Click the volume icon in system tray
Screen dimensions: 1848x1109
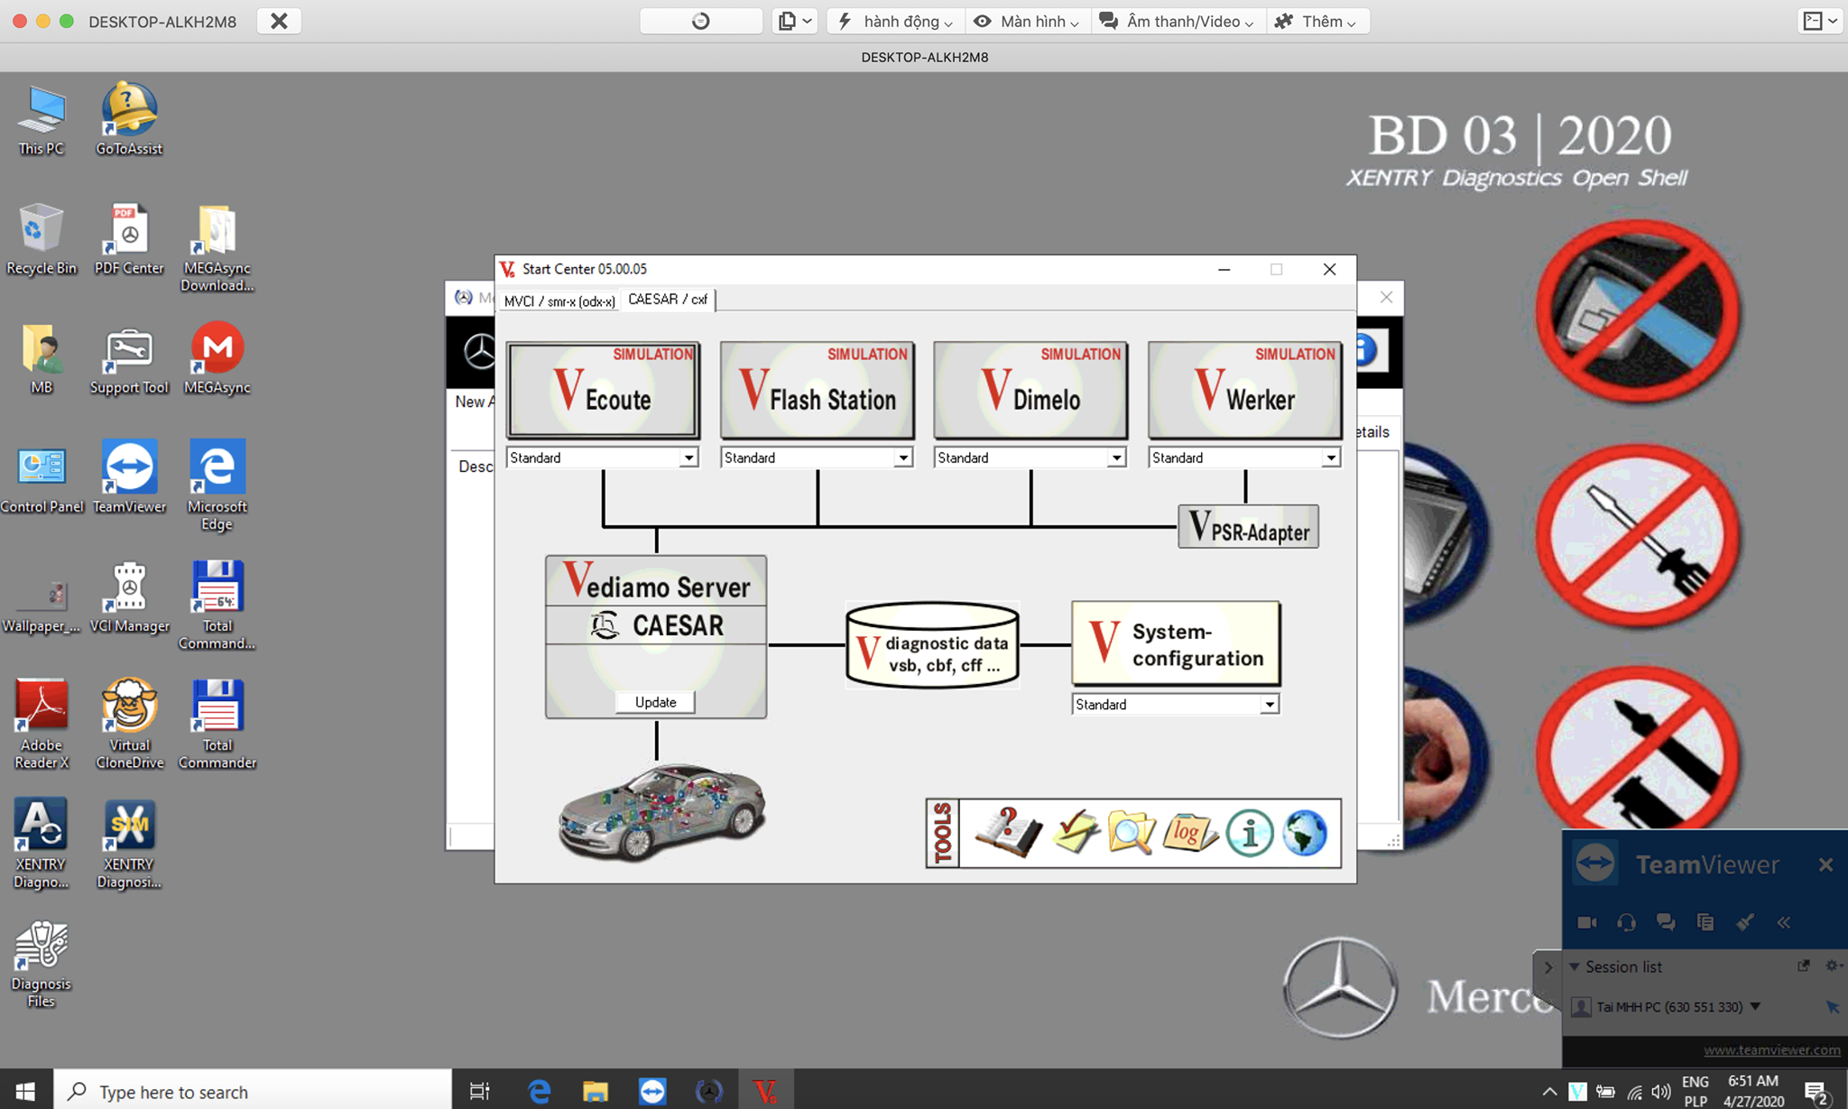[1661, 1092]
